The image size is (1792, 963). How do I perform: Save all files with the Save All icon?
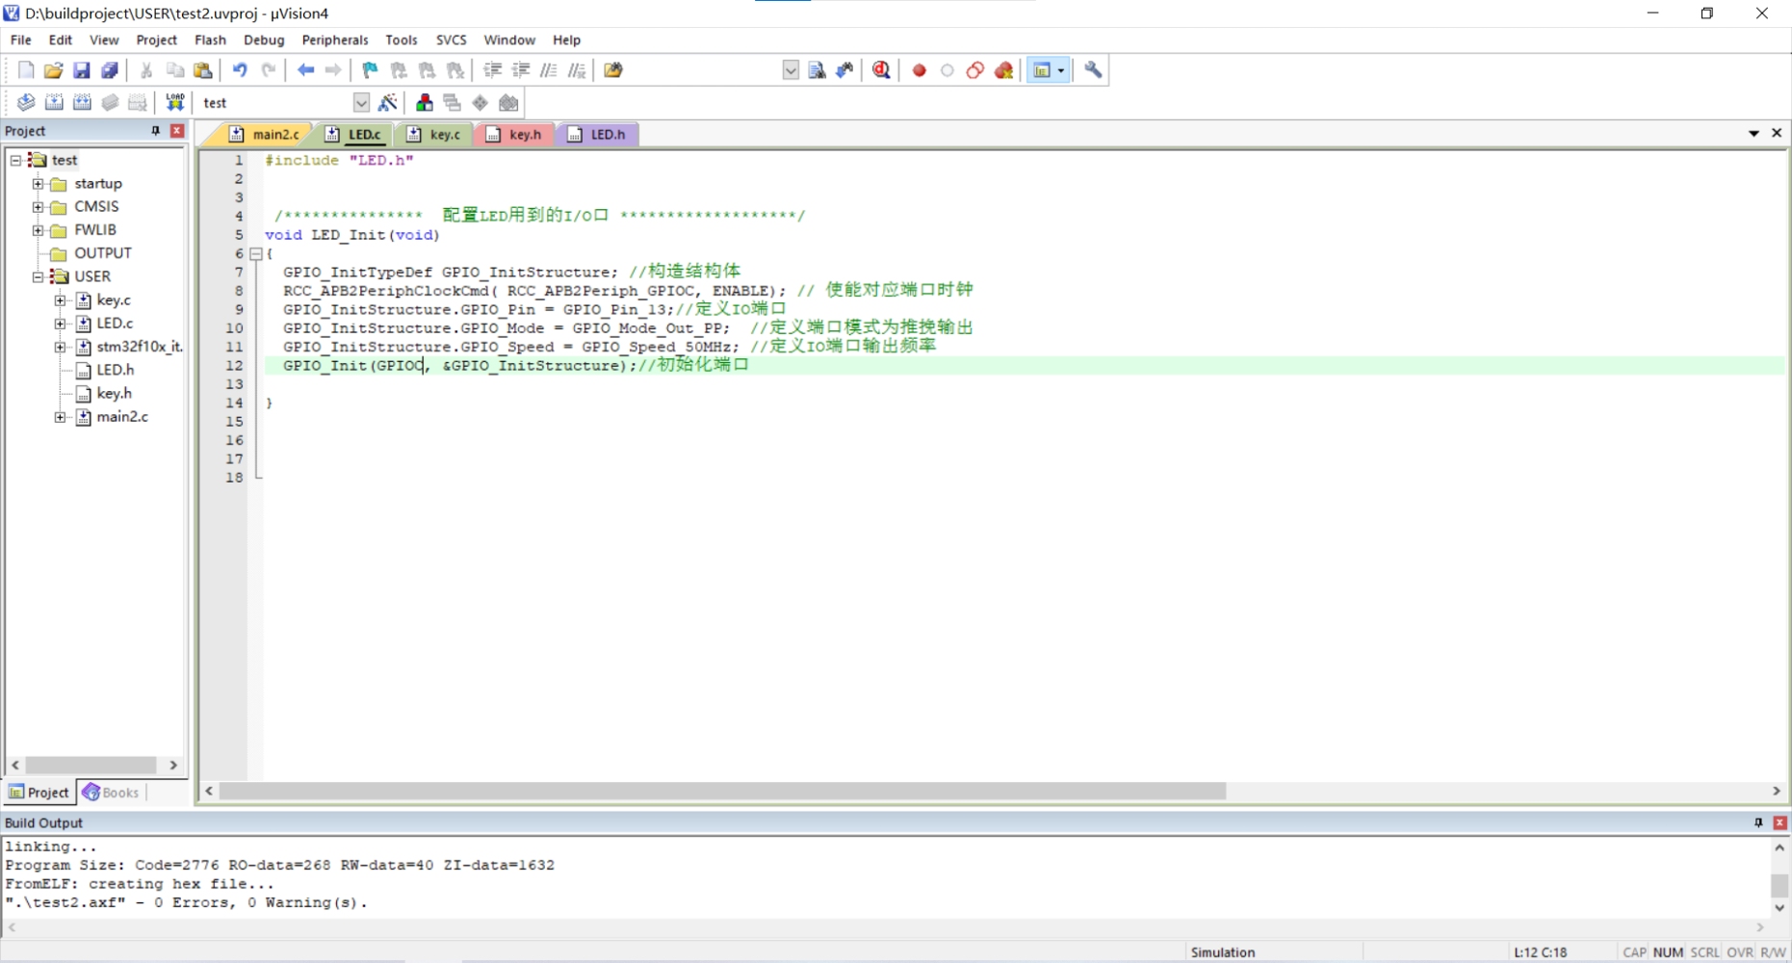(110, 70)
